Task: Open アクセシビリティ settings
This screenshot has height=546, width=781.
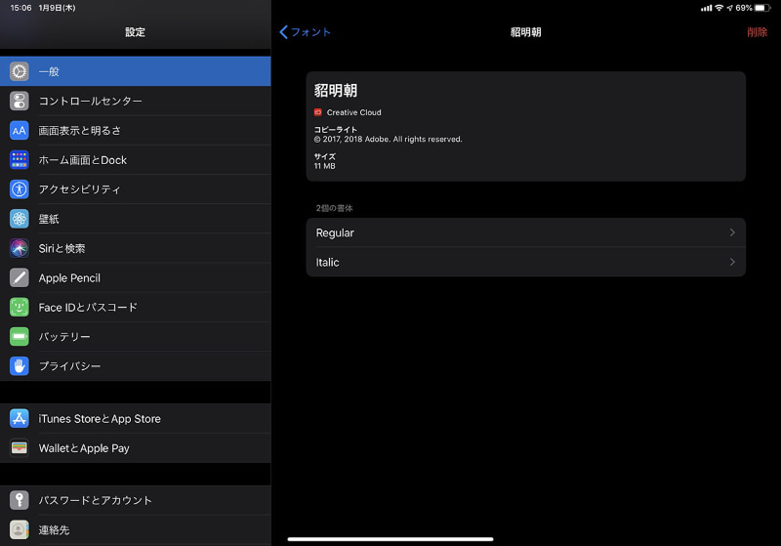Action: click(136, 189)
